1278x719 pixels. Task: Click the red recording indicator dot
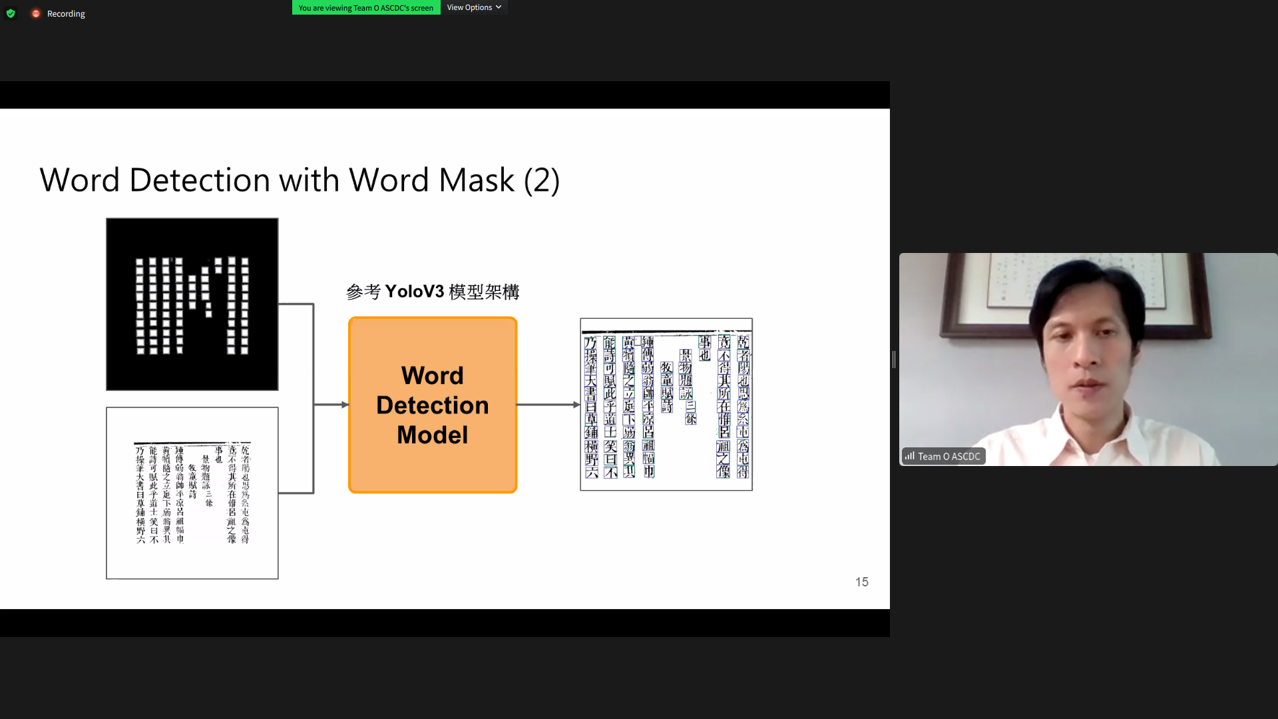[36, 13]
